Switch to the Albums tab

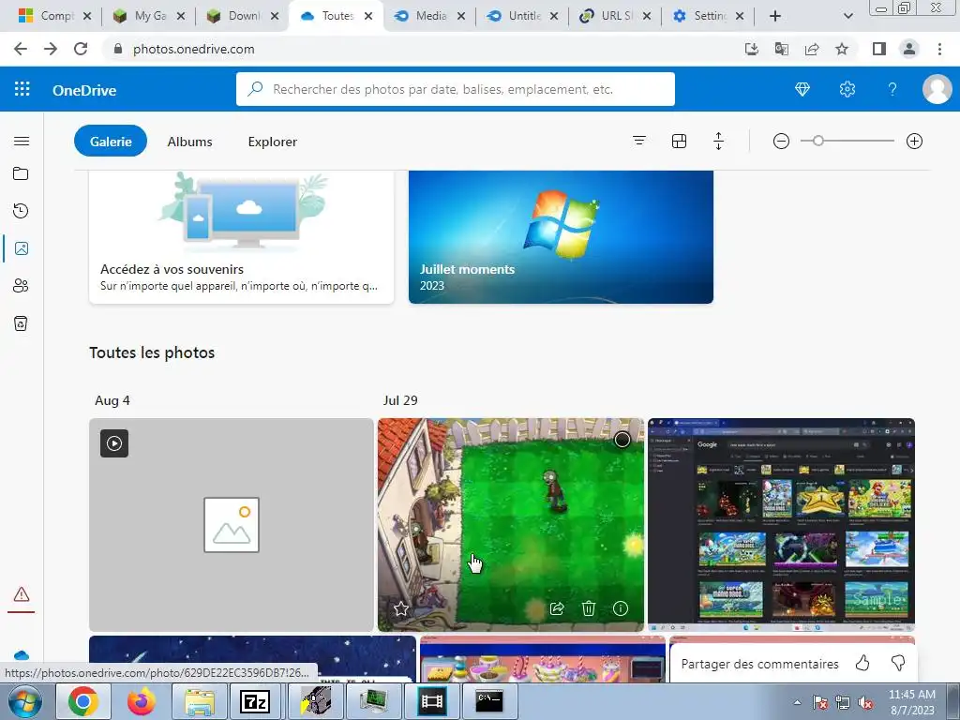click(x=189, y=142)
